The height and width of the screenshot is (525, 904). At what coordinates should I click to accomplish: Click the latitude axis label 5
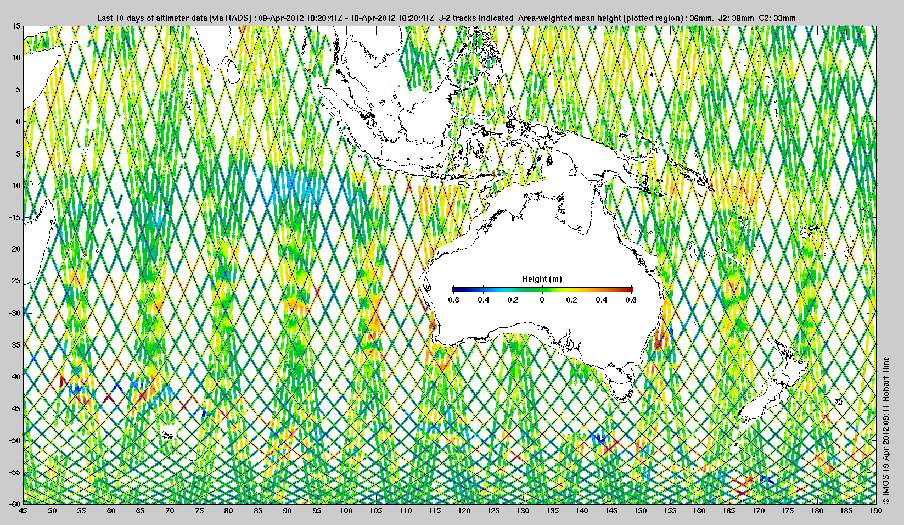pyautogui.click(x=18, y=90)
